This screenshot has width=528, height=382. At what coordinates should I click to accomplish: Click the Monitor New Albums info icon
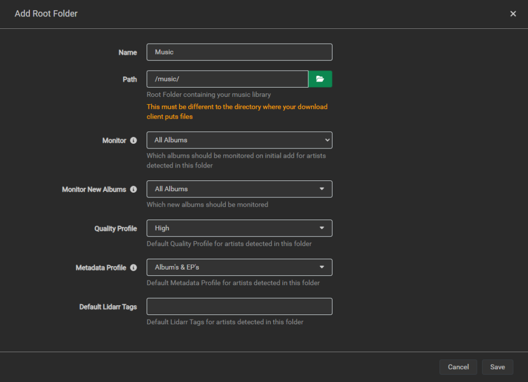(x=134, y=189)
